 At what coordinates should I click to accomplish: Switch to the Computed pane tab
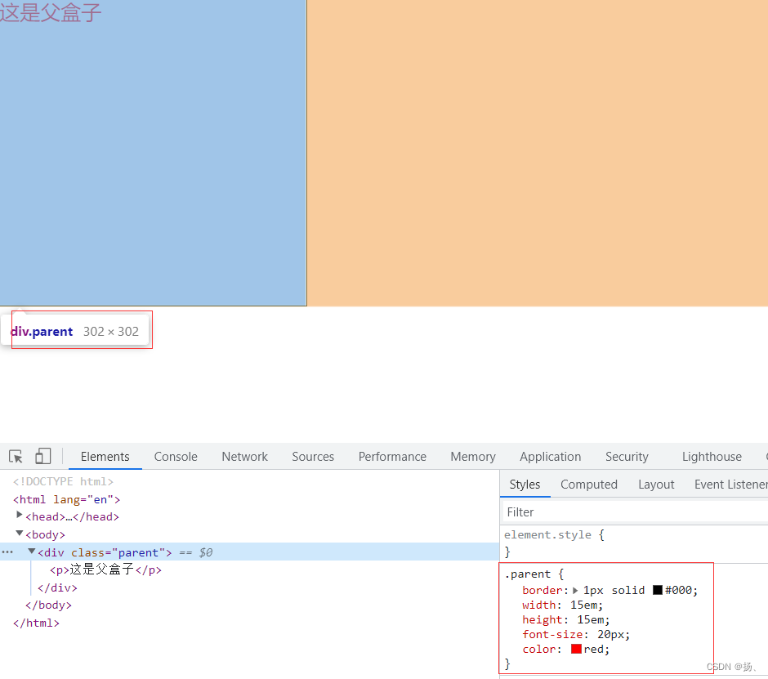click(x=589, y=485)
